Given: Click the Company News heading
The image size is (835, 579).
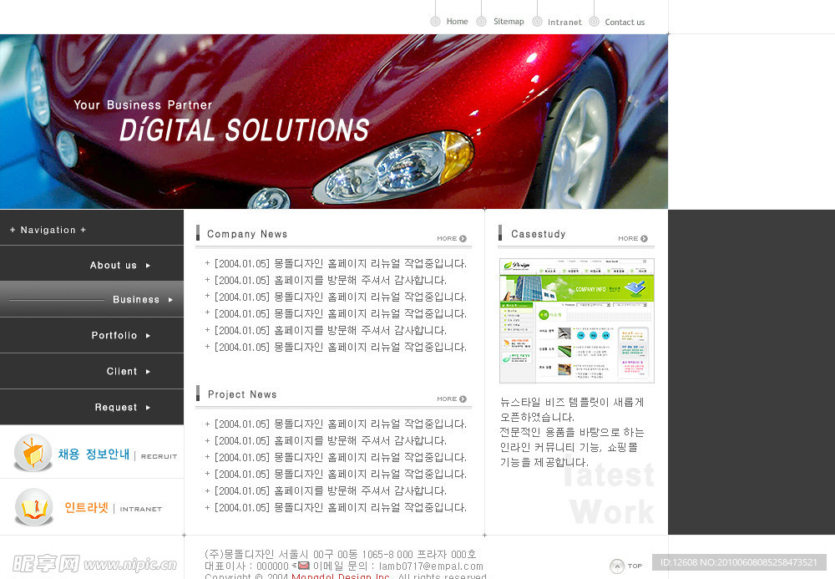Looking at the screenshot, I should click(247, 234).
